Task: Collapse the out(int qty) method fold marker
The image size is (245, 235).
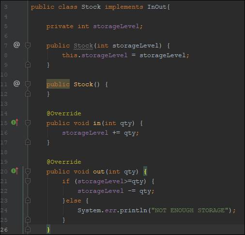Action: point(28,171)
